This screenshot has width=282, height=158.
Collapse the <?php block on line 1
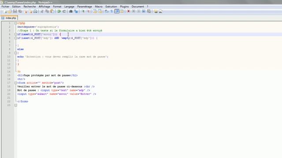(16, 23)
